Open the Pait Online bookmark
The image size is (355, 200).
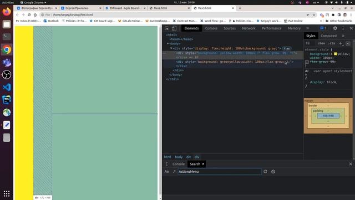pyautogui.click(x=293, y=21)
